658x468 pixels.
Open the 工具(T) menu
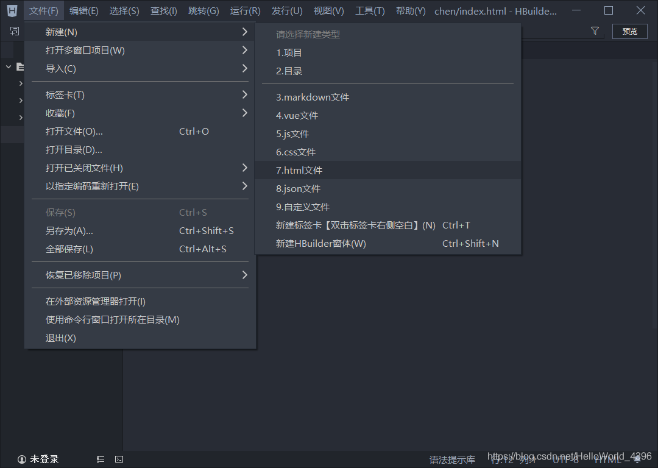click(x=370, y=11)
